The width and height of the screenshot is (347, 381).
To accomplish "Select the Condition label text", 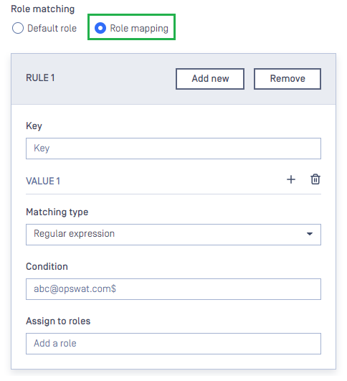I will pyautogui.click(x=47, y=266).
